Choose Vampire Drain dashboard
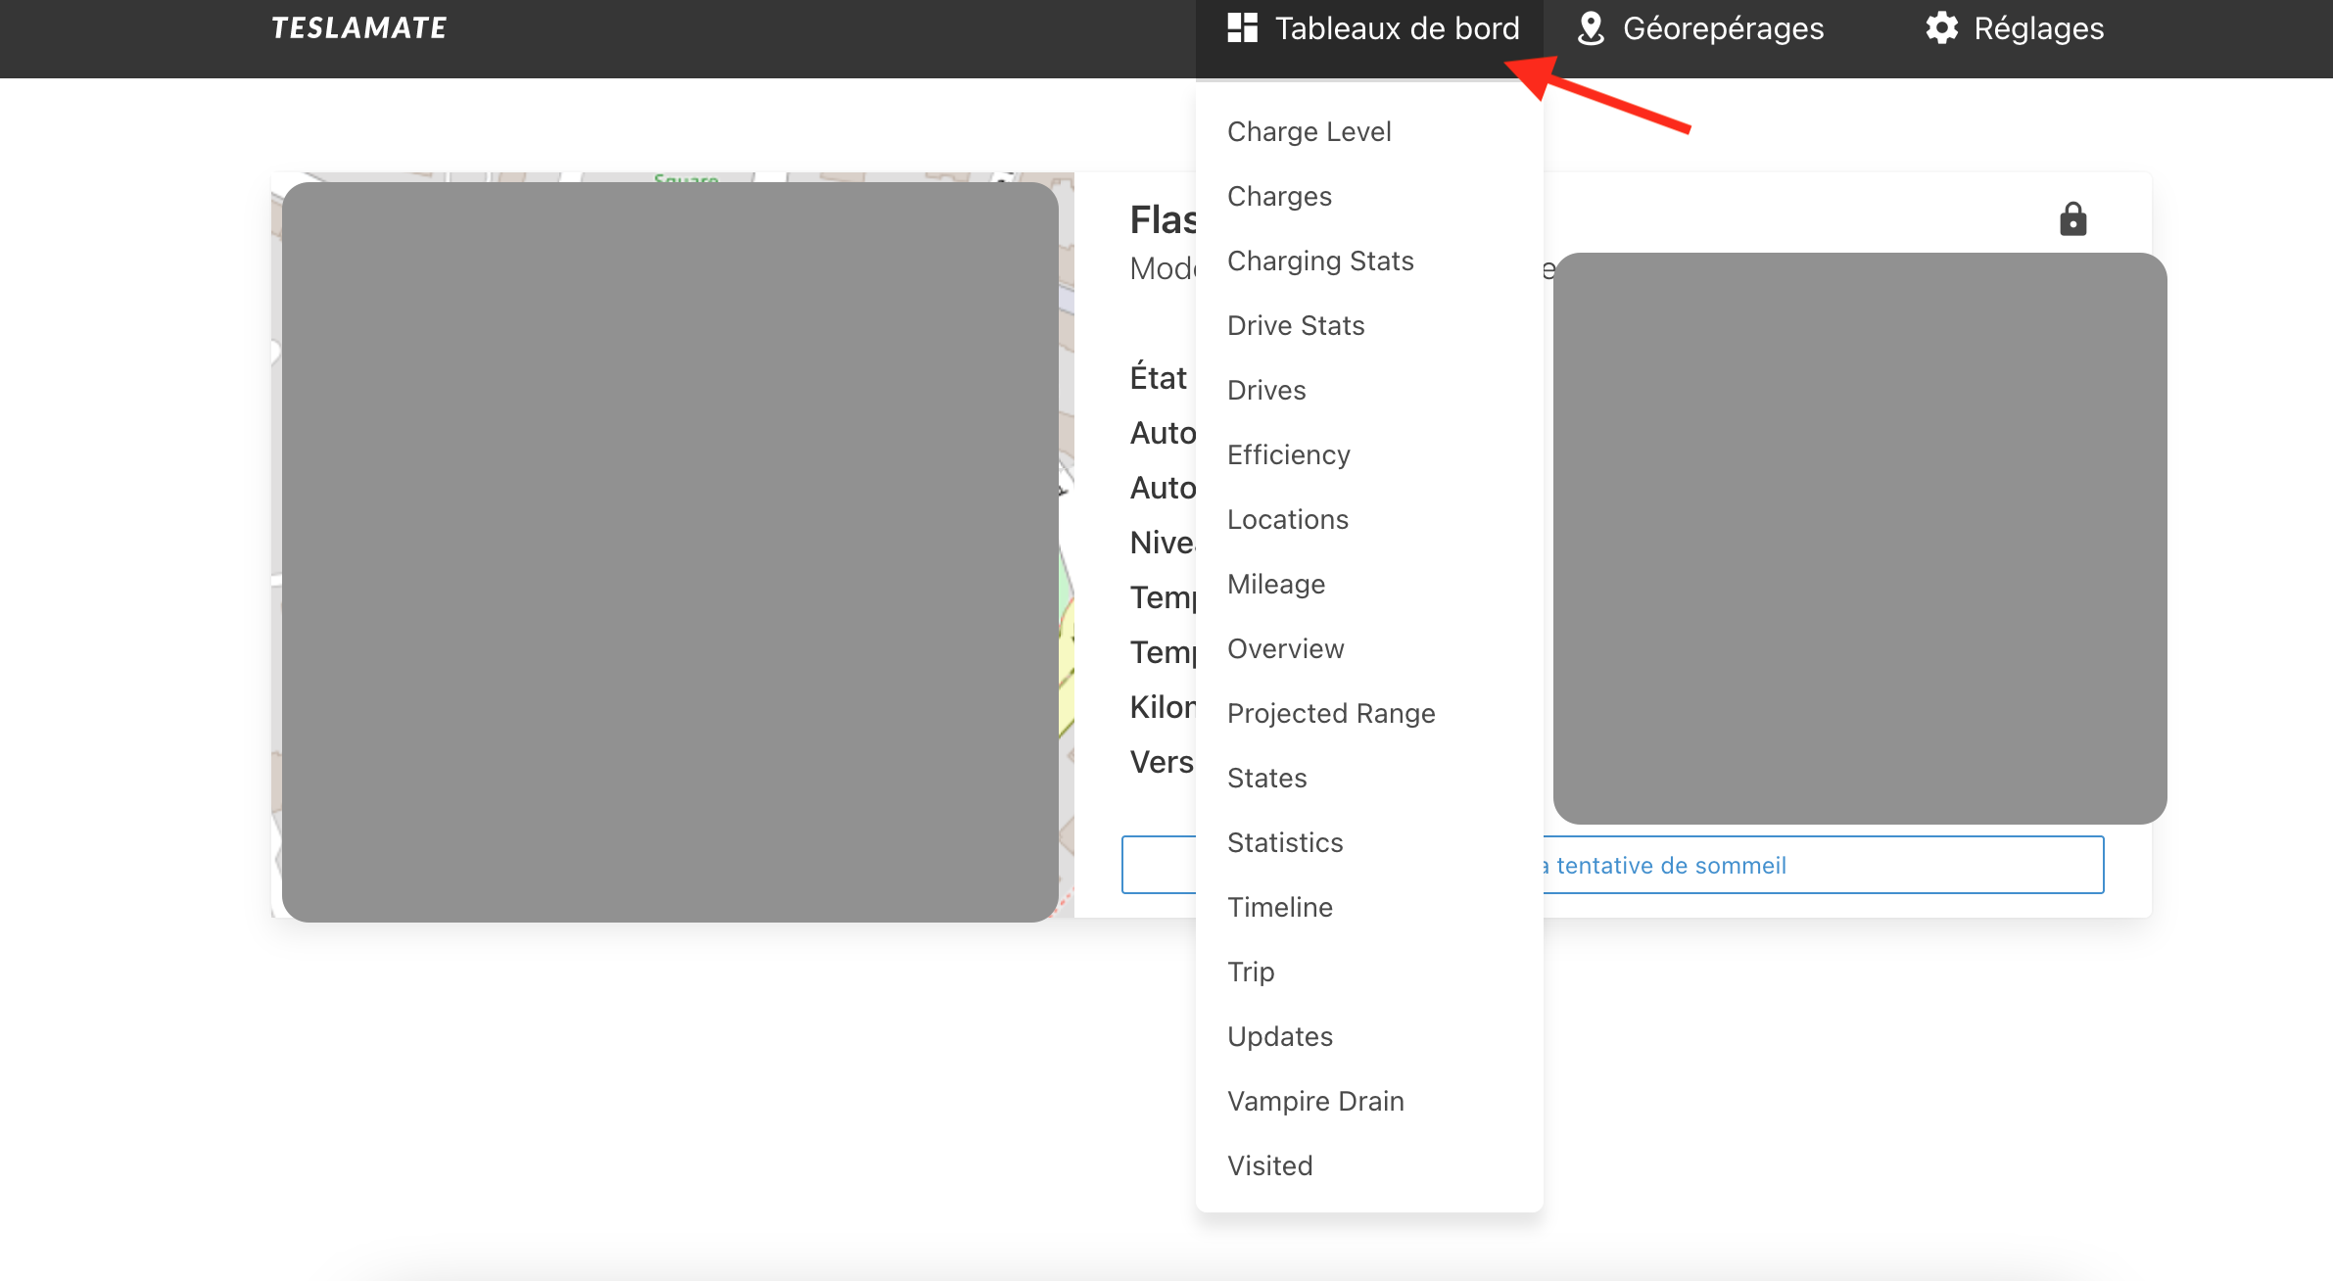 click(x=1315, y=1101)
